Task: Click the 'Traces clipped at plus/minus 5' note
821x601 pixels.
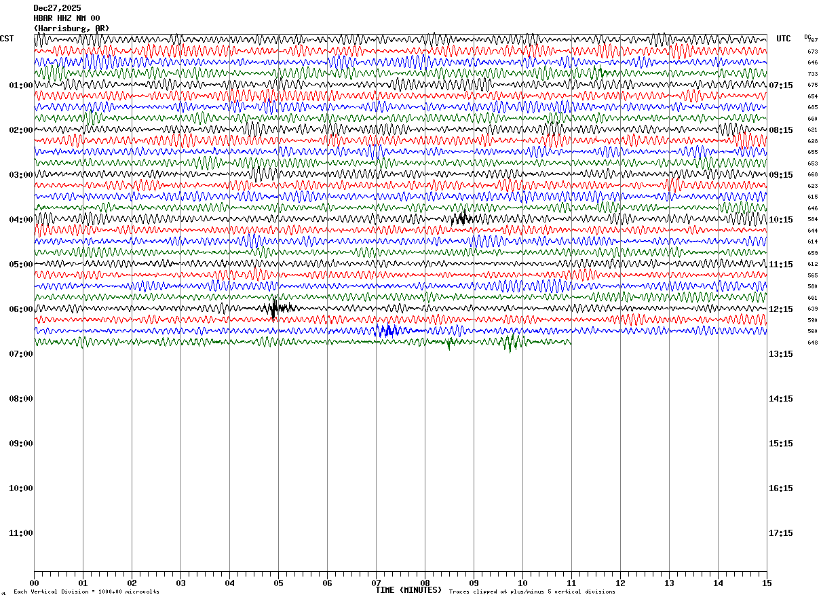Action: pyautogui.click(x=532, y=592)
